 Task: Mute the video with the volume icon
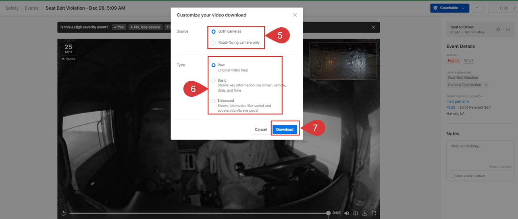(347, 213)
